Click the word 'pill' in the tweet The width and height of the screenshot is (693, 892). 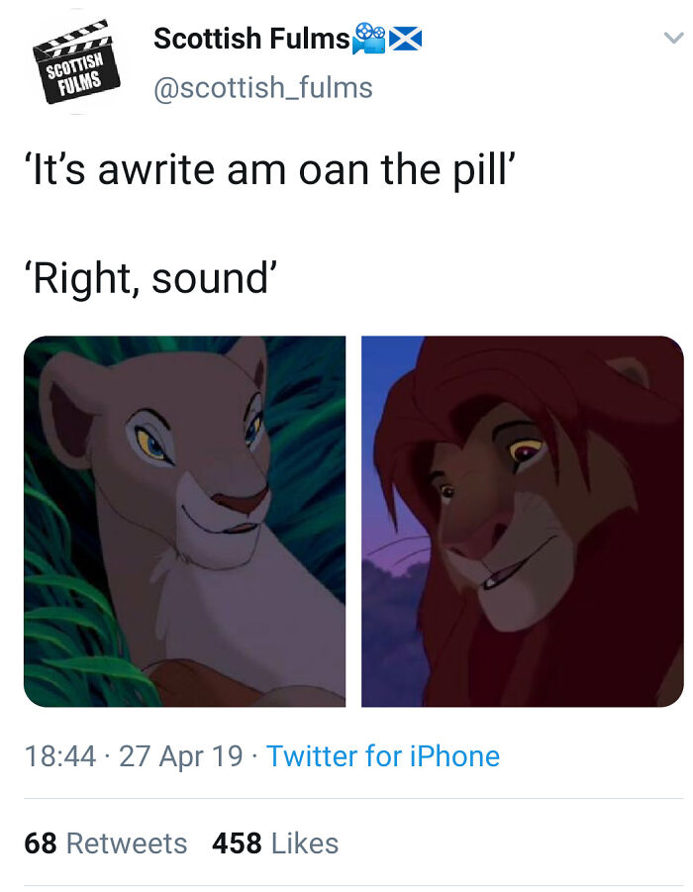tap(481, 170)
